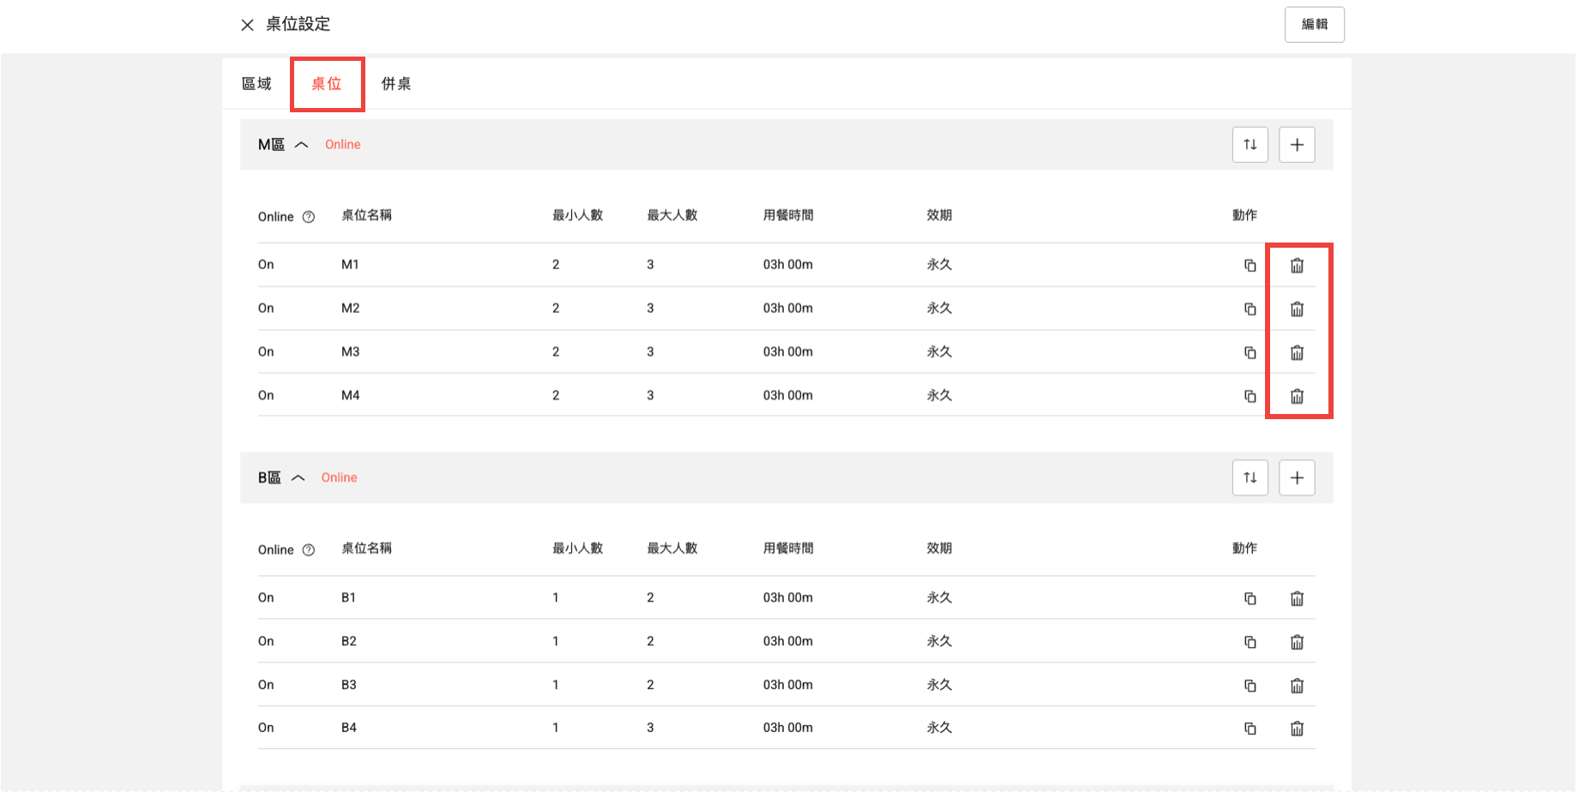This screenshot has height=792, width=1578.
Task: Delete table B3 with trash icon
Action: coord(1297,686)
